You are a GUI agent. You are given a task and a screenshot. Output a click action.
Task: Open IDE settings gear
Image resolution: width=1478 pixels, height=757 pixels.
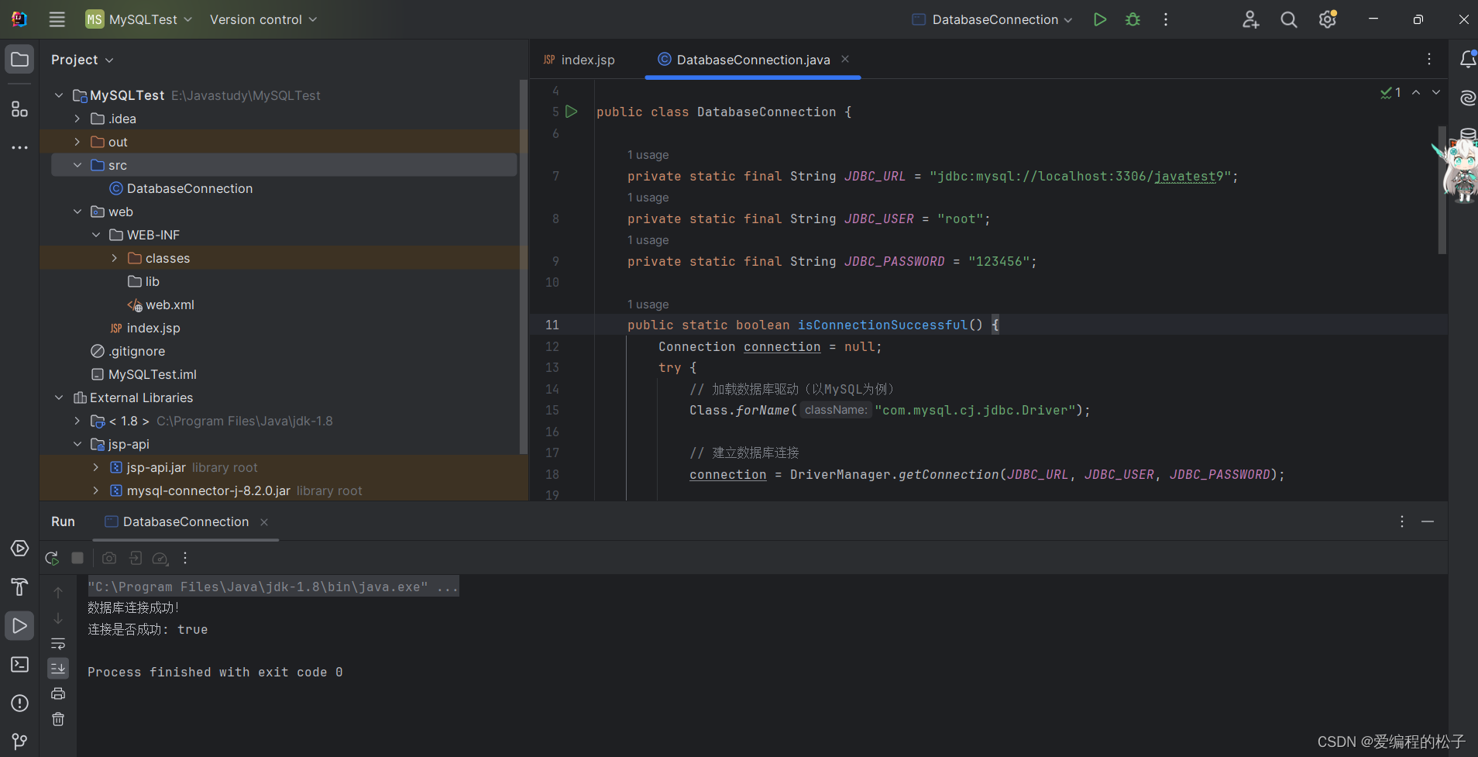1328,19
